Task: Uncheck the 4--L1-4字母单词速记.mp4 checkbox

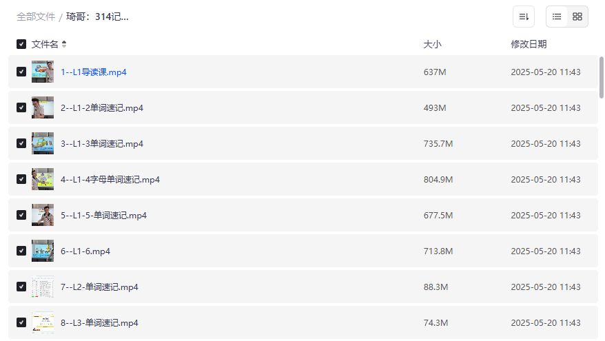Action: tap(21, 179)
